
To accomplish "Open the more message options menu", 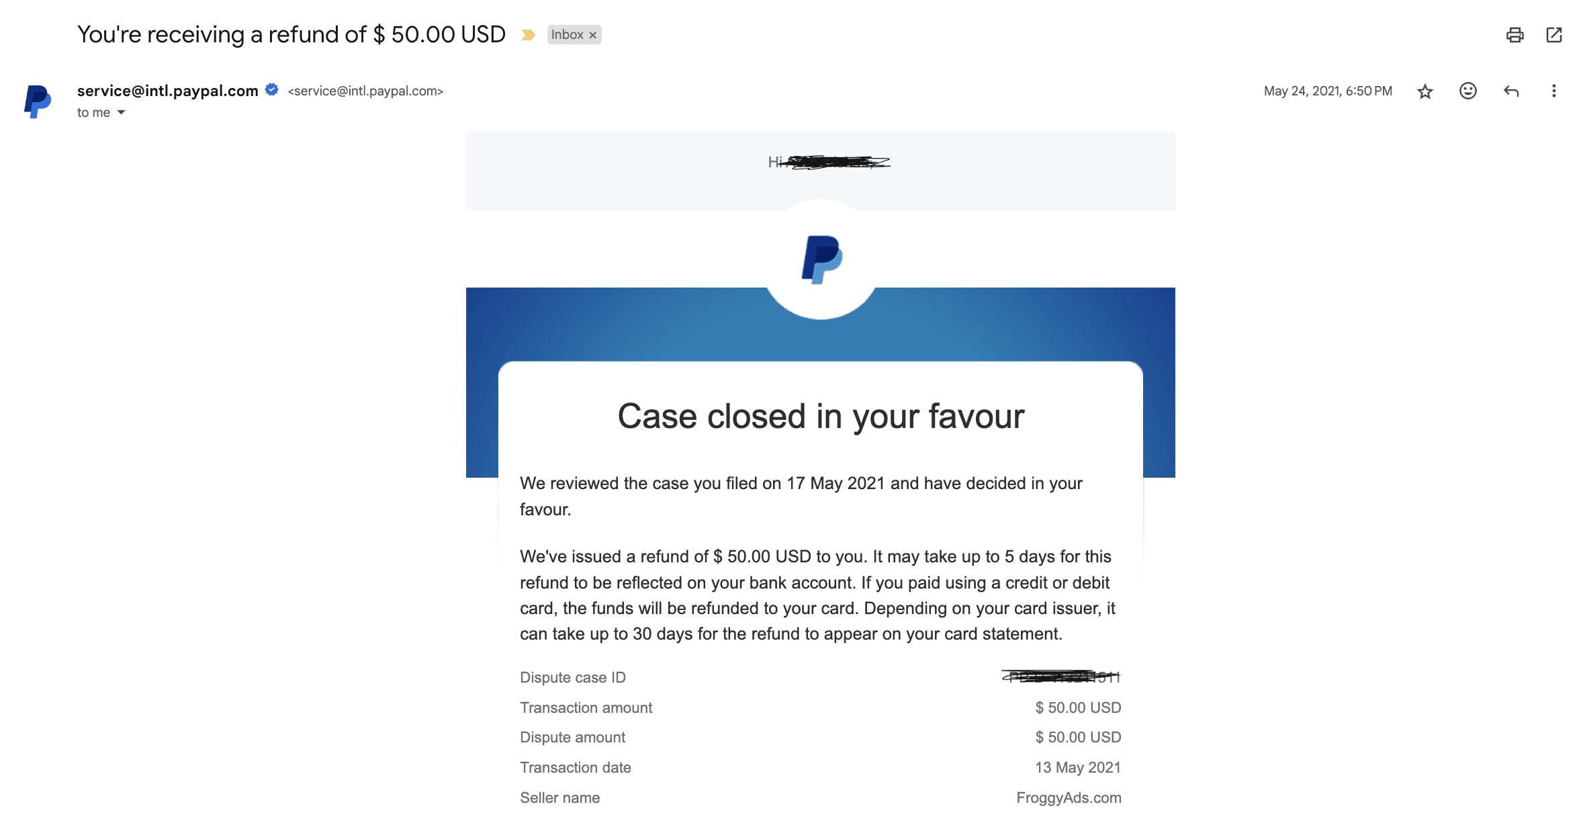I will coord(1554,91).
